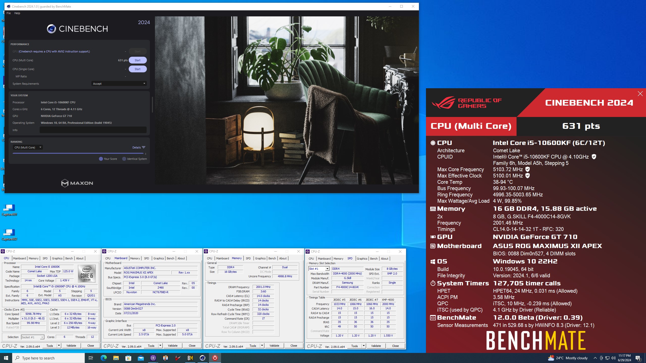Launch Microsoft Store from the taskbar
This screenshot has width=646, height=363.
click(128, 358)
